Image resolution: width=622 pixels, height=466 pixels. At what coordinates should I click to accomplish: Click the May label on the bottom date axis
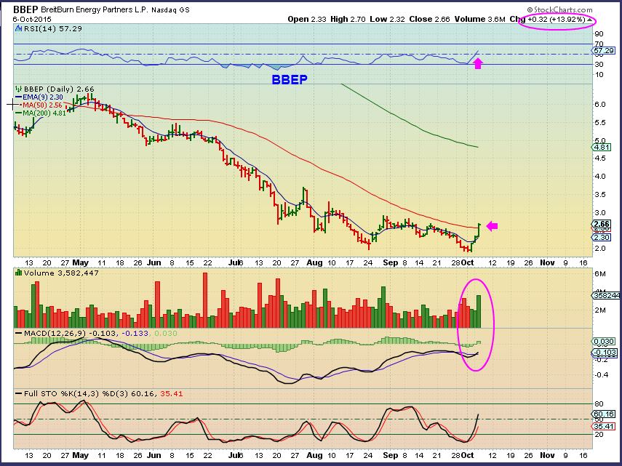81,455
